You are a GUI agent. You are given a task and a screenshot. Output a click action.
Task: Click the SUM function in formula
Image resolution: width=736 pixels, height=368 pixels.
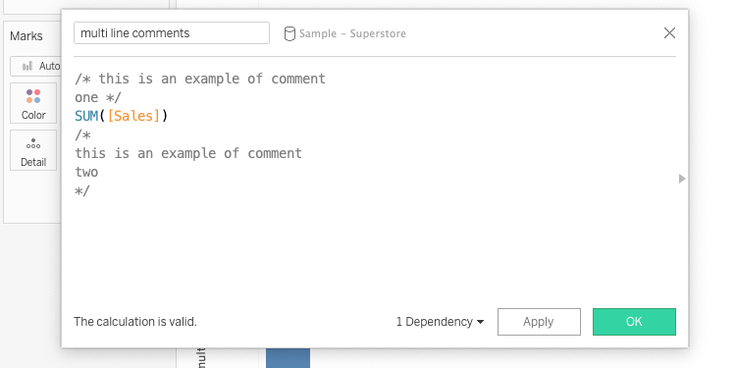86,116
